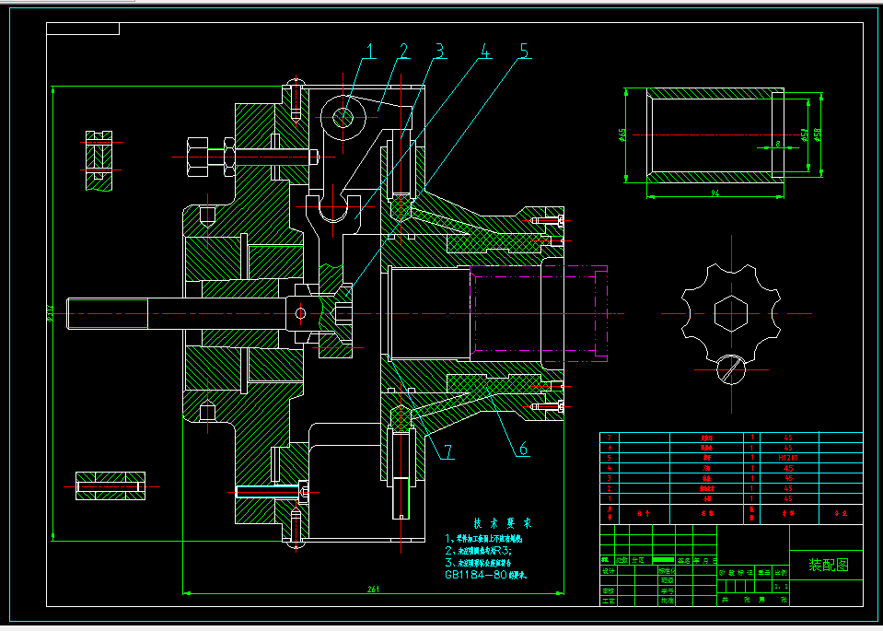Click balloon callout number 6
The image size is (883, 631).
coord(523,449)
